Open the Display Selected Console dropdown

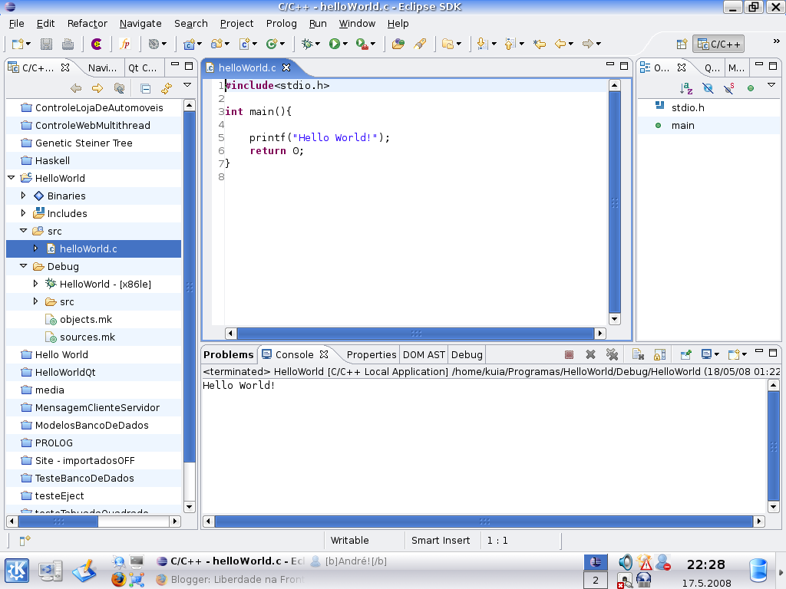pyautogui.click(x=717, y=354)
